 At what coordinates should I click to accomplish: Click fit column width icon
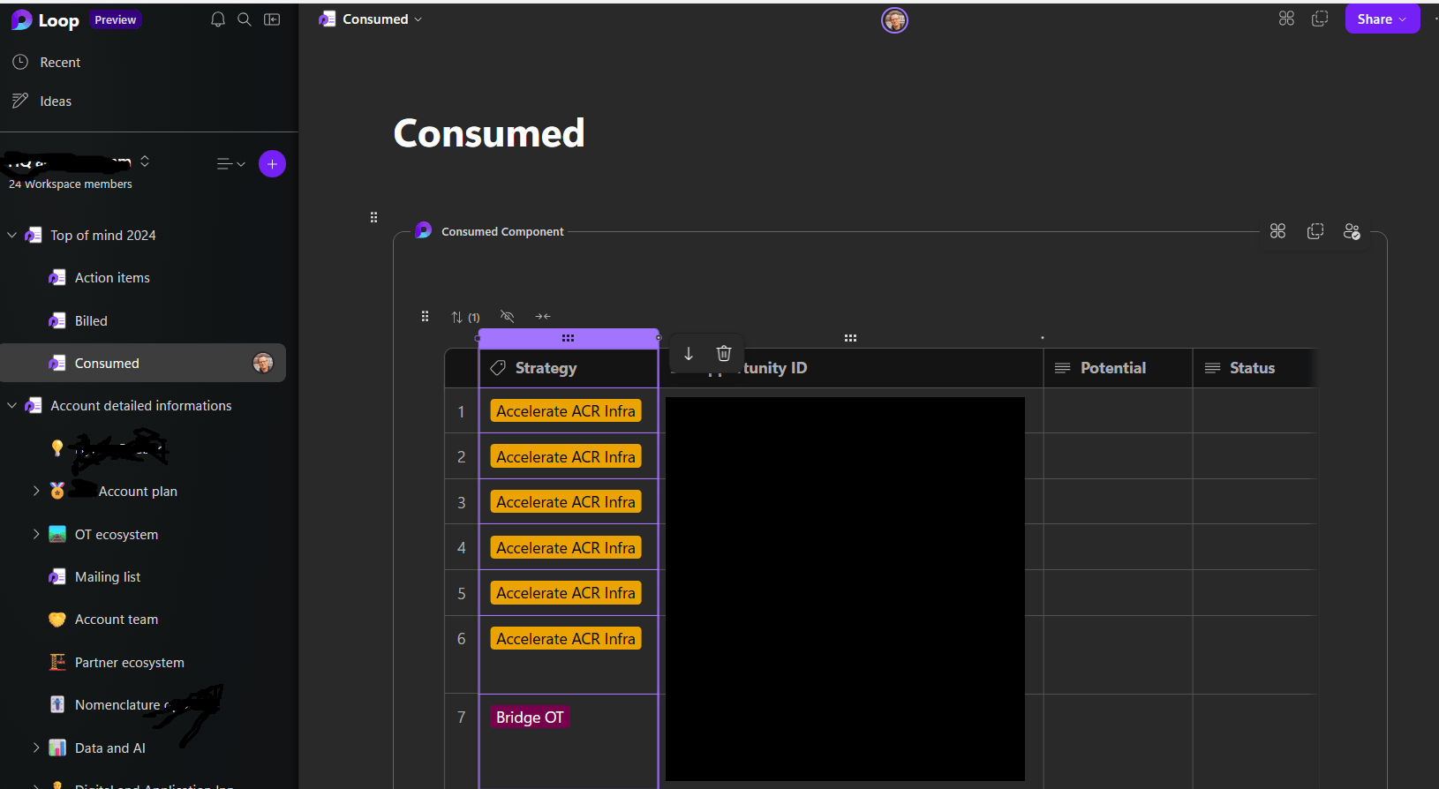click(543, 316)
